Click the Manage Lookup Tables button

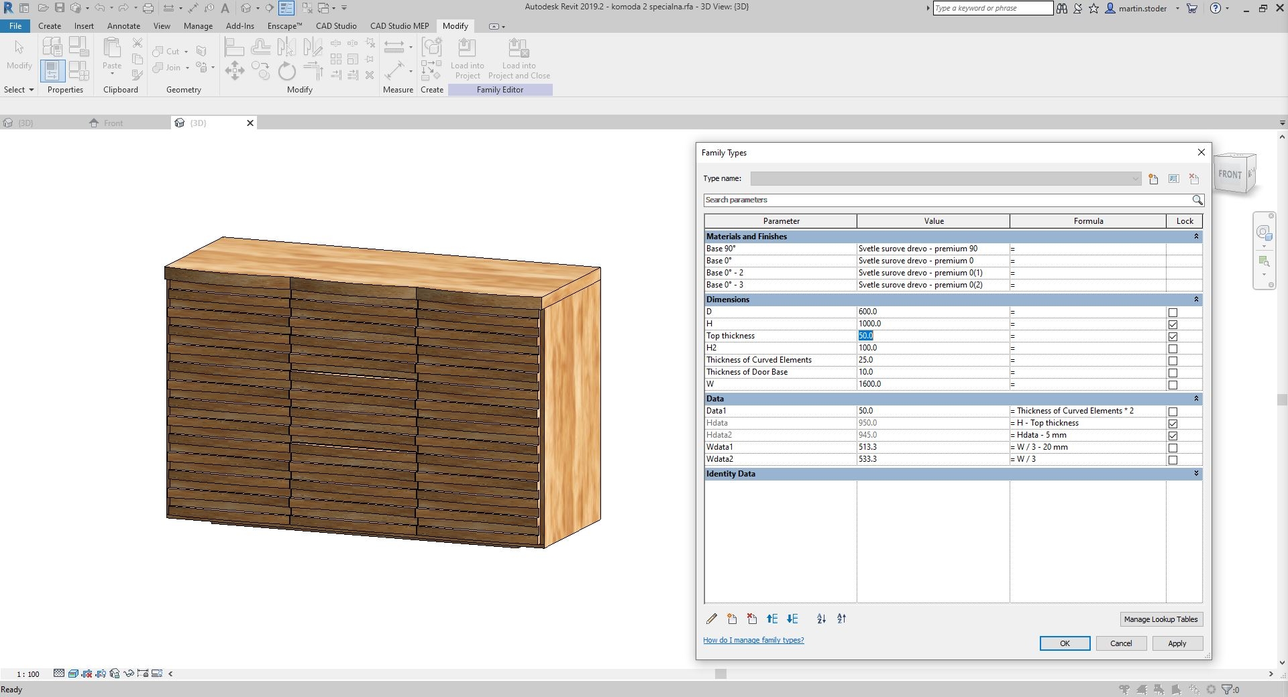(1161, 619)
